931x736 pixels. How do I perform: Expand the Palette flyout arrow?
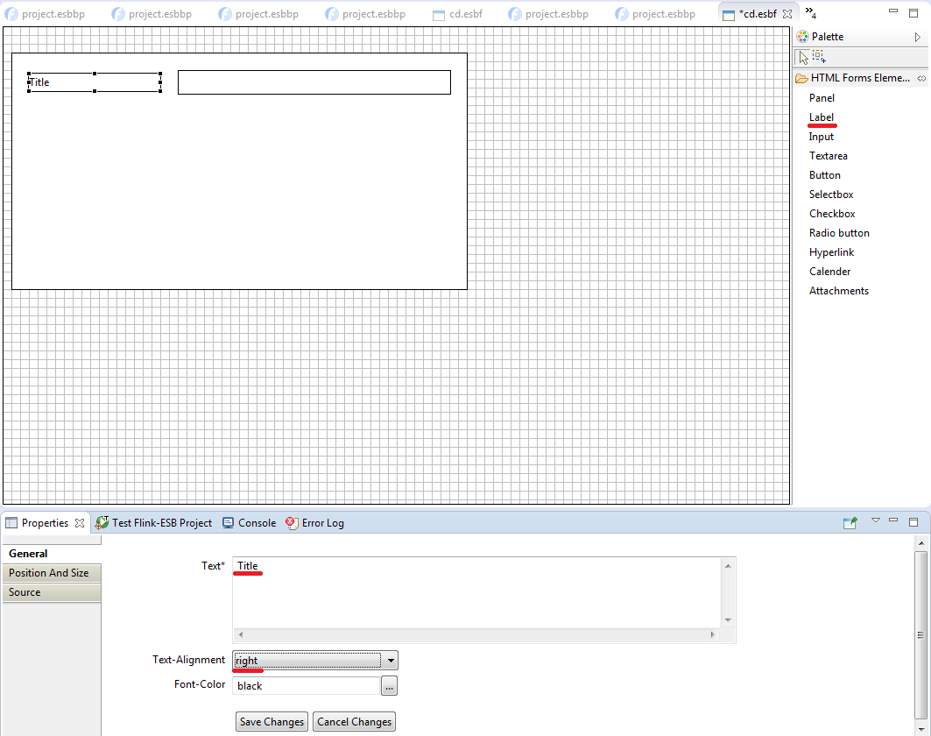(x=917, y=37)
